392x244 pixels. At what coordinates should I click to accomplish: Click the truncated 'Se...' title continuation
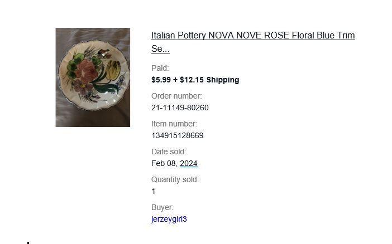(160, 49)
